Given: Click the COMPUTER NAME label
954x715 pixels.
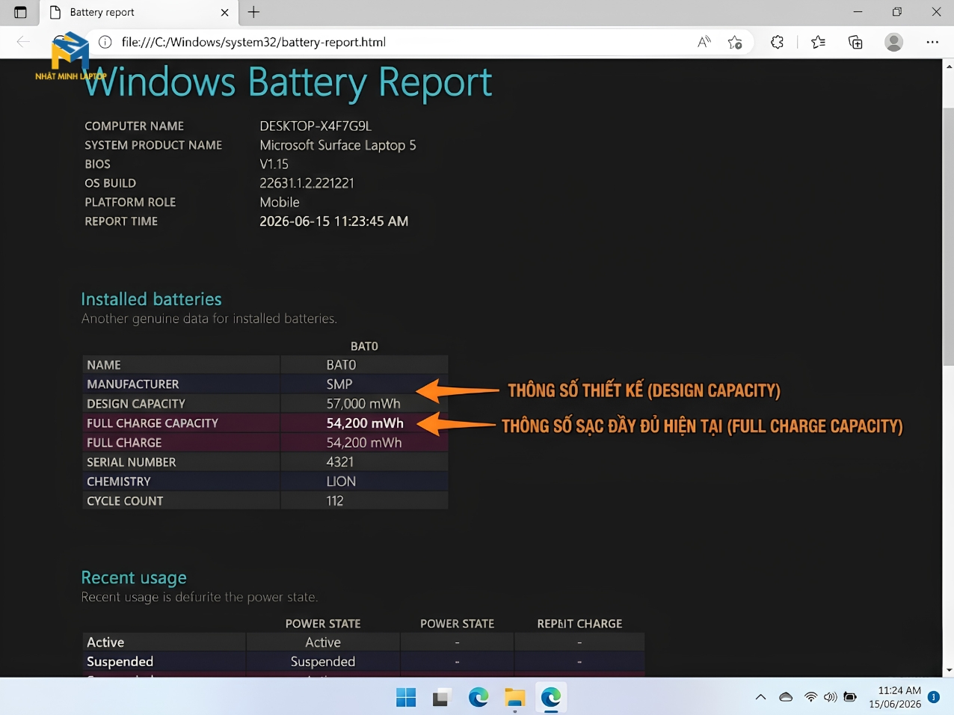Looking at the screenshot, I should click(134, 126).
